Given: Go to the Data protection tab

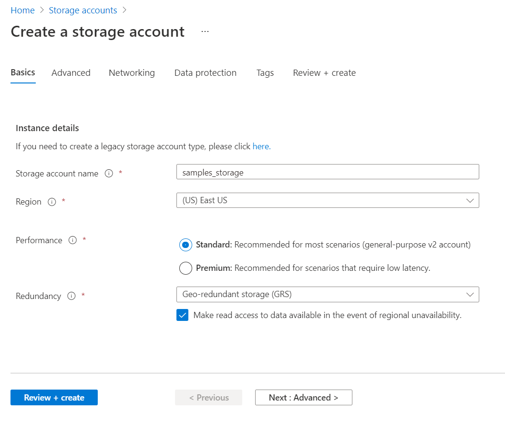Looking at the screenshot, I should tap(206, 73).
